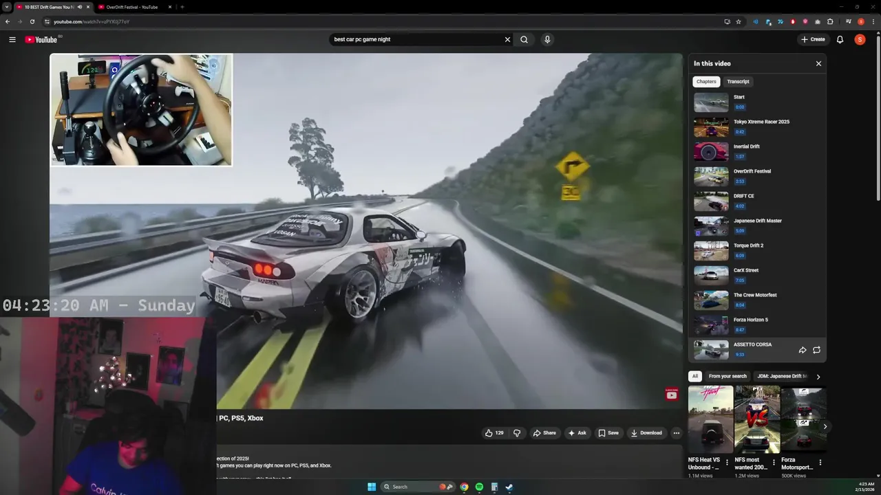
Task: Jump to The Crew Motorfest chapter
Action: point(757,300)
